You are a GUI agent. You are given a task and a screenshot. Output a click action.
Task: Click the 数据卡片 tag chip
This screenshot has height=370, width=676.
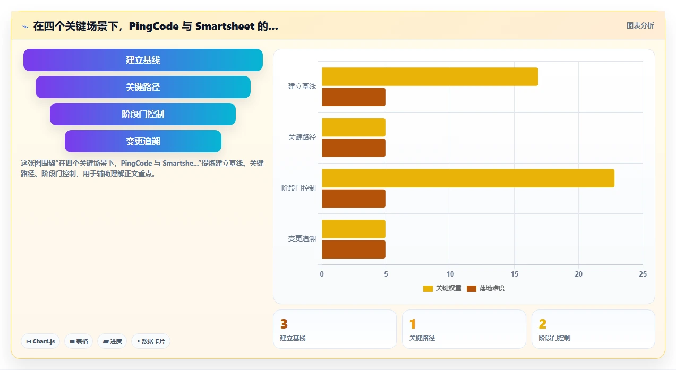[x=150, y=341]
